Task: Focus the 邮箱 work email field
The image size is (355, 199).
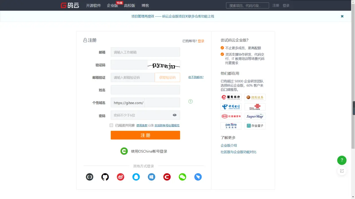Action: coord(145,52)
